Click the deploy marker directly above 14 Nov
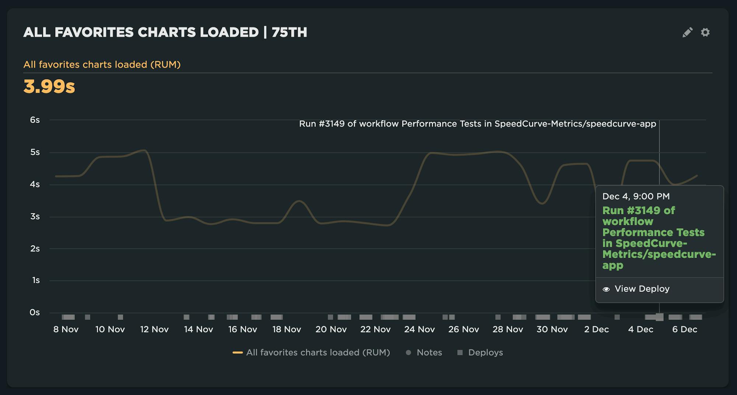This screenshot has width=737, height=395. coord(186,317)
